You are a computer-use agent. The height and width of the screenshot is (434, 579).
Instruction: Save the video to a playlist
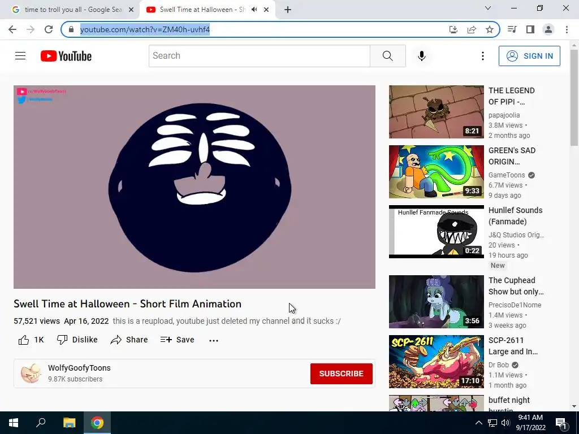tap(177, 340)
